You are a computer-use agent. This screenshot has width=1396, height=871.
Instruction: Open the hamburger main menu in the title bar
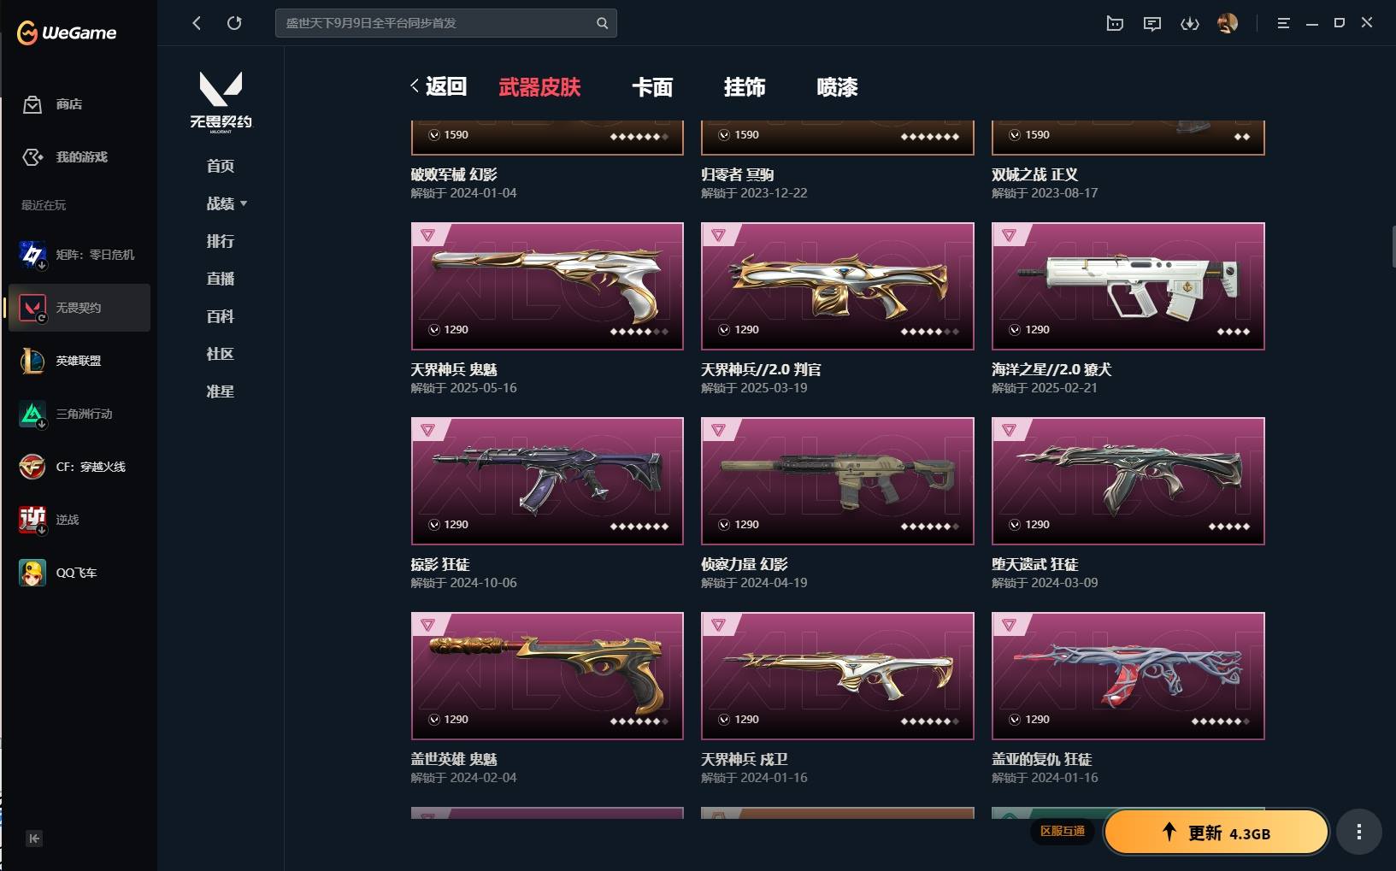click(1283, 23)
